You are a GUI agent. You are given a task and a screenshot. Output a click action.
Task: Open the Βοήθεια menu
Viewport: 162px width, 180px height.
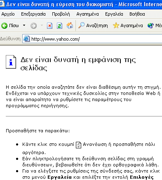(137, 14)
